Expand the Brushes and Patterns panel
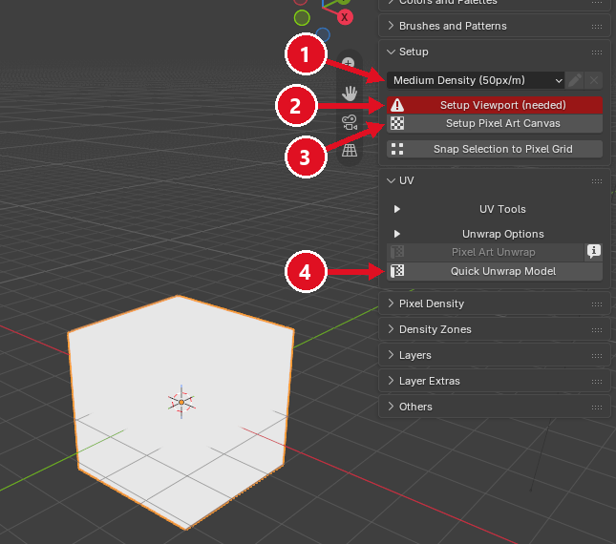The height and width of the screenshot is (544, 616). [391, 26]
